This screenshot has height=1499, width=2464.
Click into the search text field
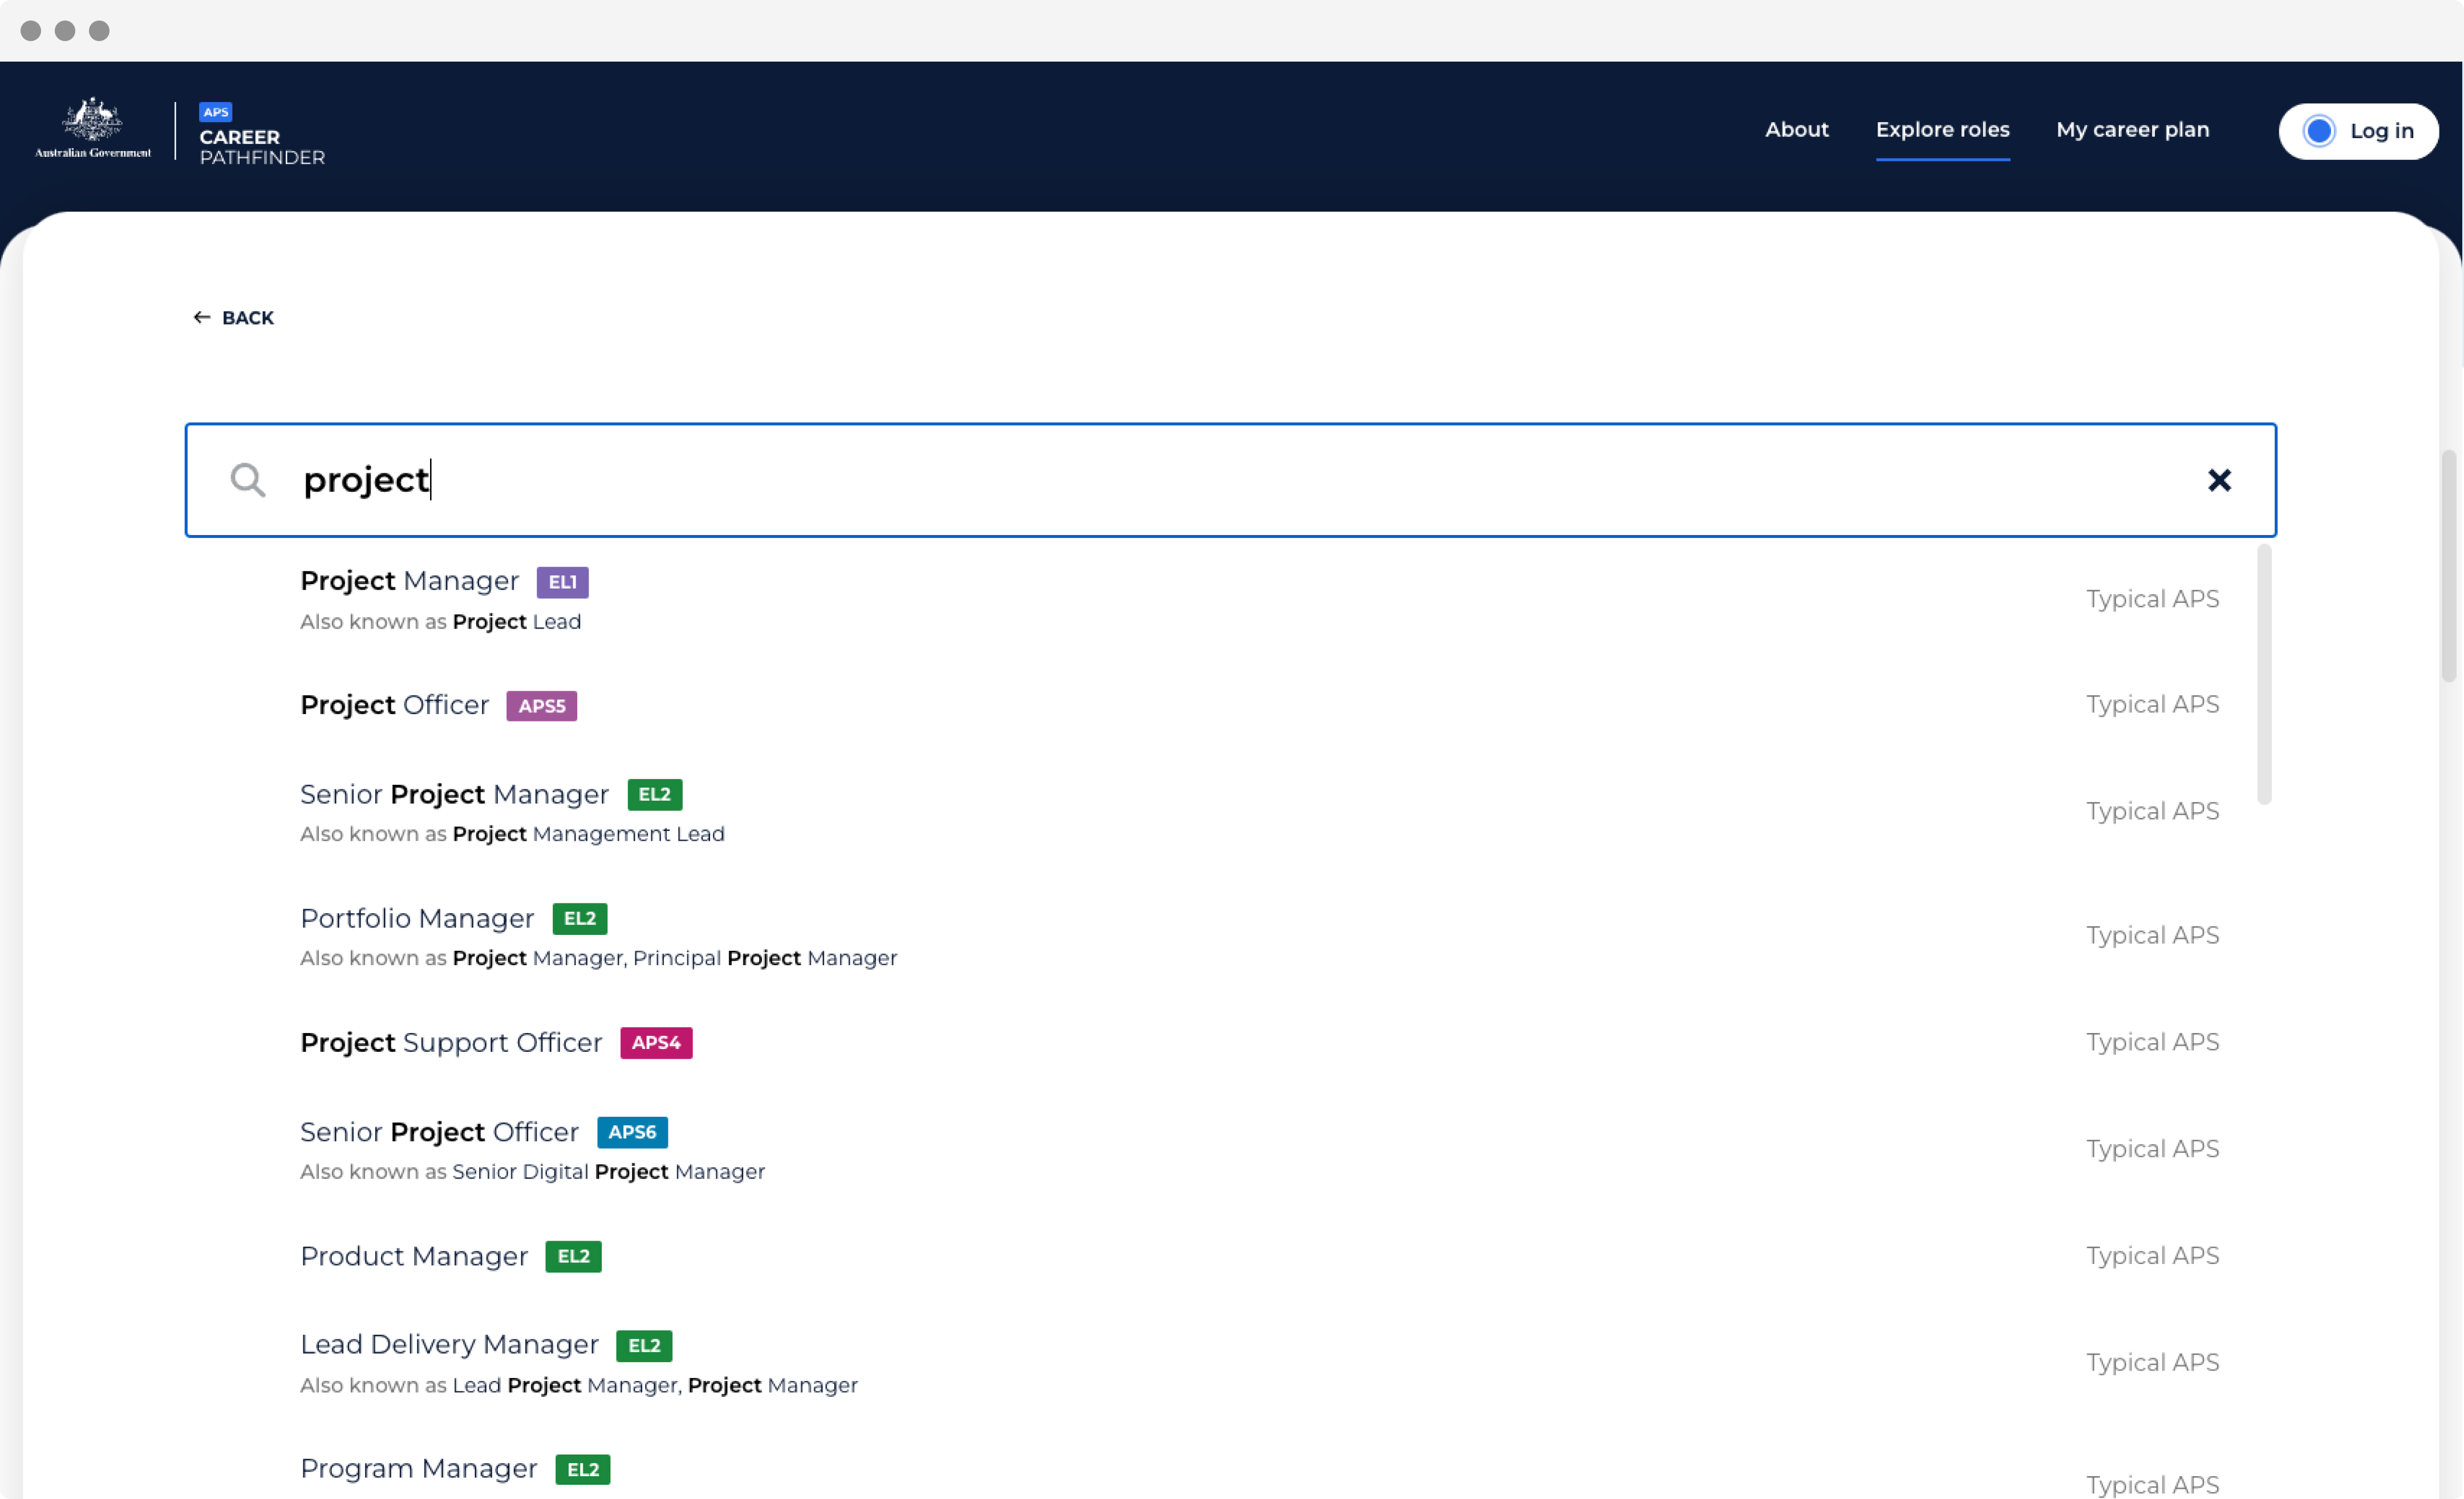1200,480
